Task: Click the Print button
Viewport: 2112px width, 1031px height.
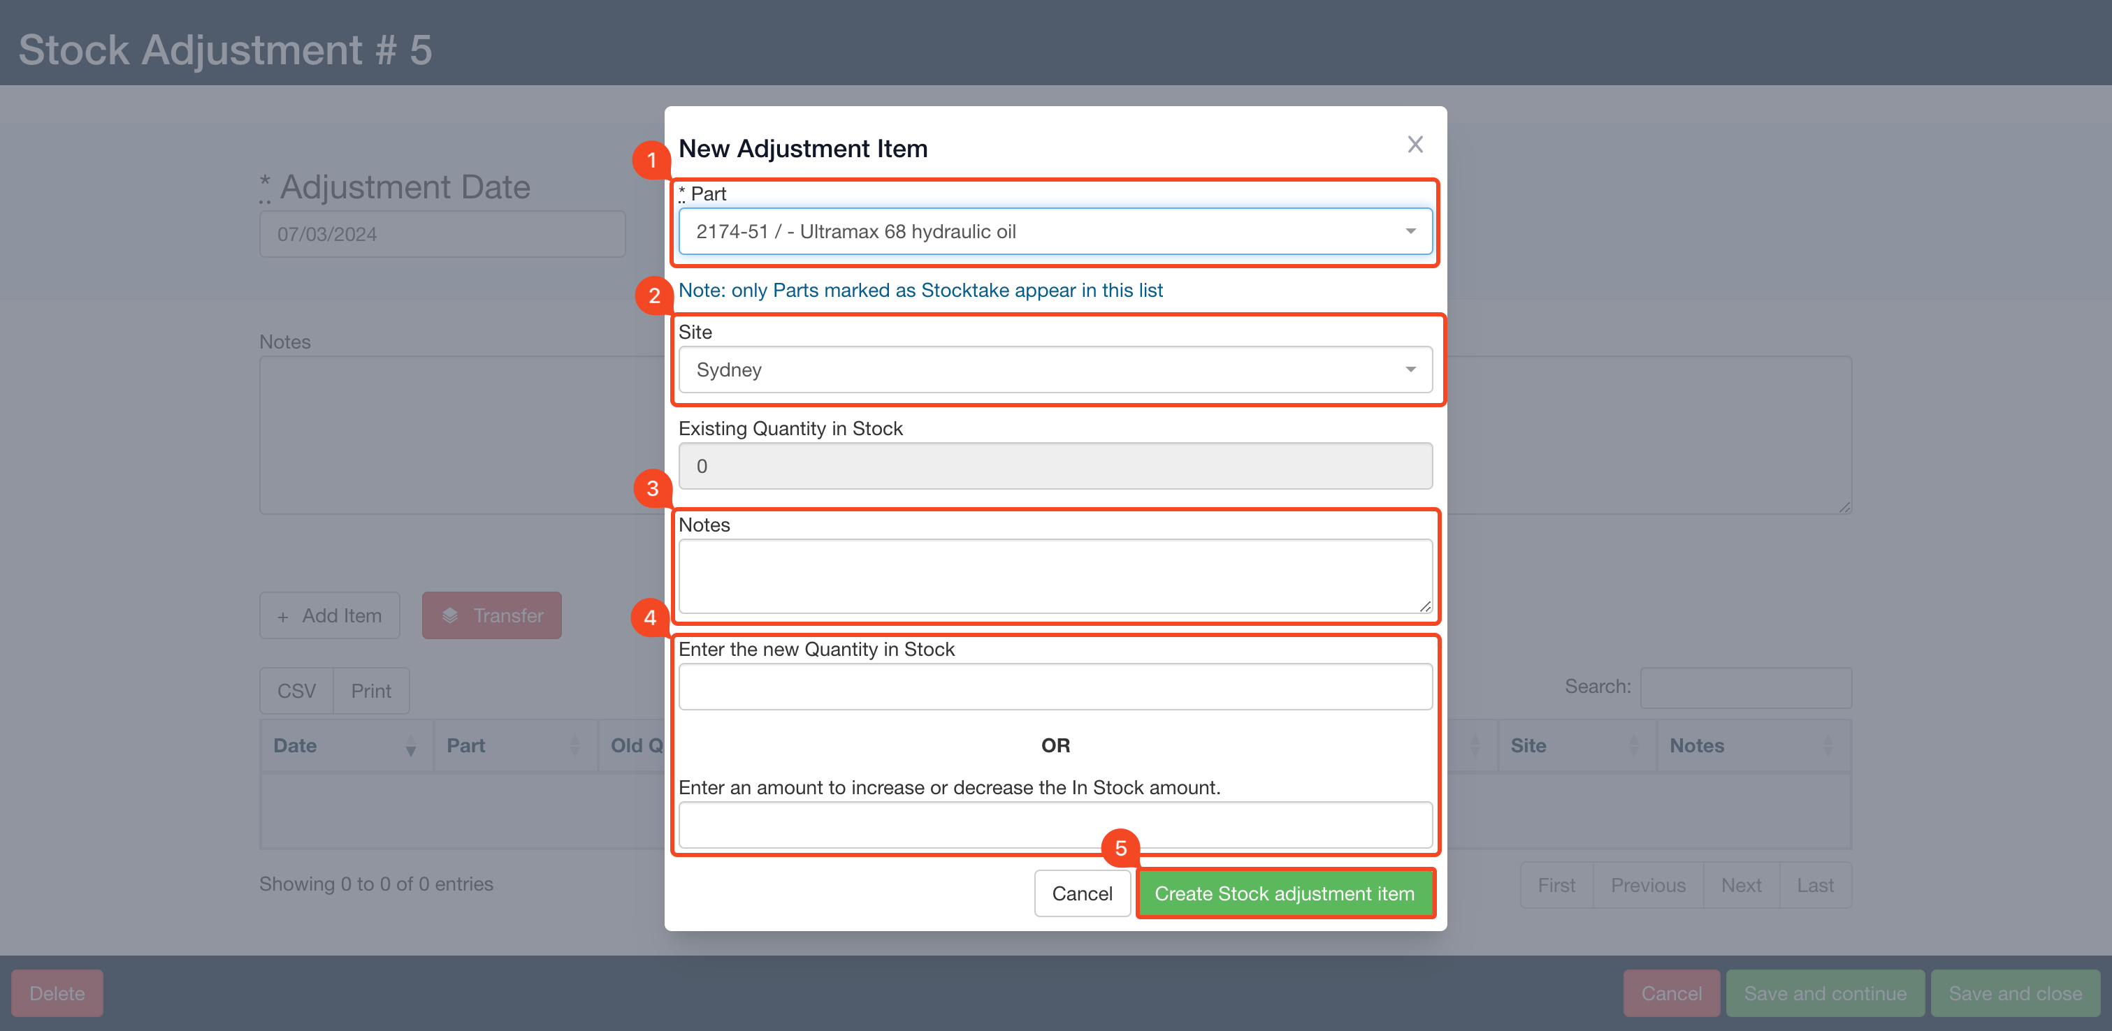Action: click(370, 691)
